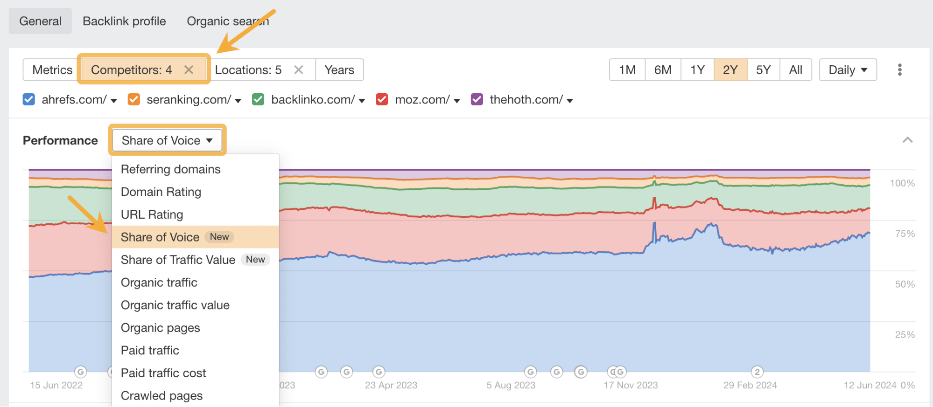
Task: Disable the moz.com/ series checkbox
Action: click(382, 99)
